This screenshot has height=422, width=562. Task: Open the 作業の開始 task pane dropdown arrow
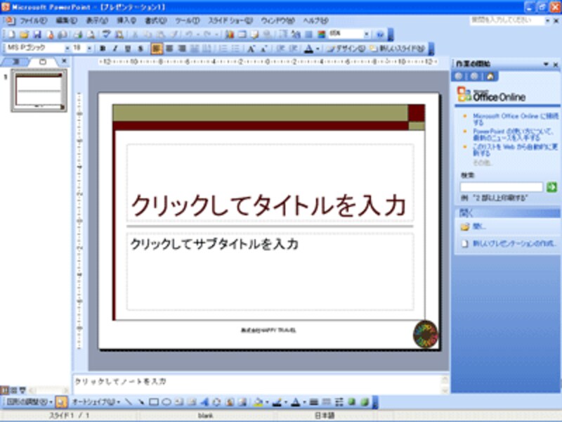point(546,64)
